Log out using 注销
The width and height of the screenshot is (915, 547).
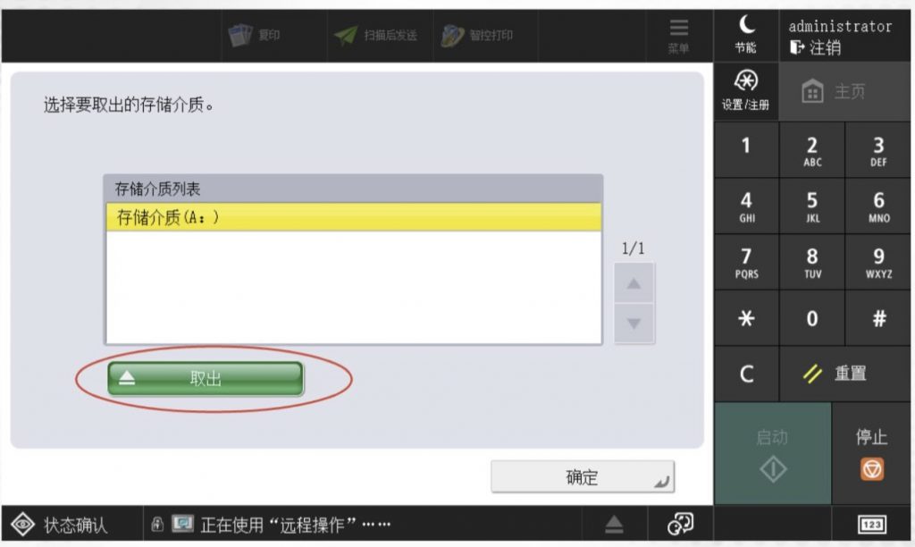point(816,47)
